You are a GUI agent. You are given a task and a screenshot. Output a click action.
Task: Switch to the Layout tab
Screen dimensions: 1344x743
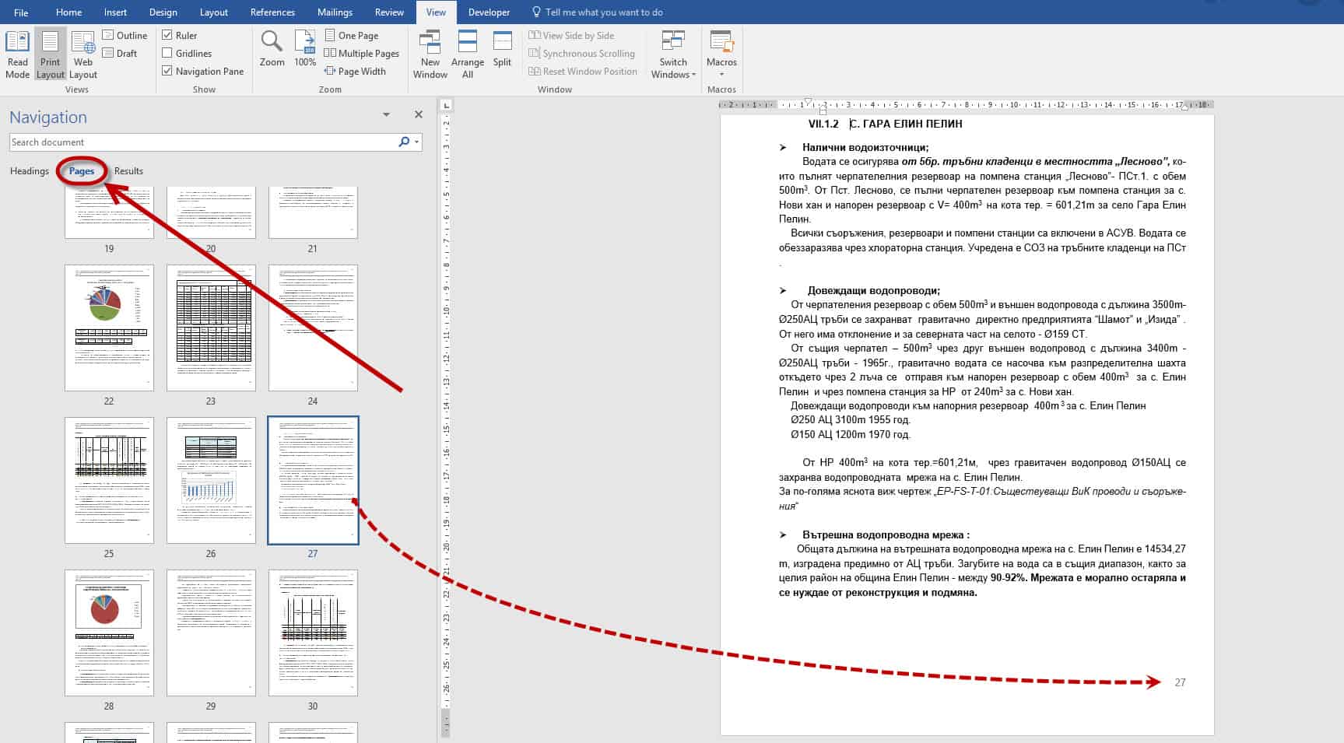214,12
